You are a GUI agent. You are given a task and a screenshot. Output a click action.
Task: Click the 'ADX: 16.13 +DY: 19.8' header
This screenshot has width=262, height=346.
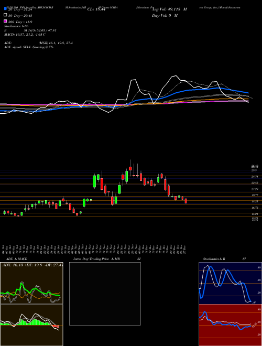[23, 265]
